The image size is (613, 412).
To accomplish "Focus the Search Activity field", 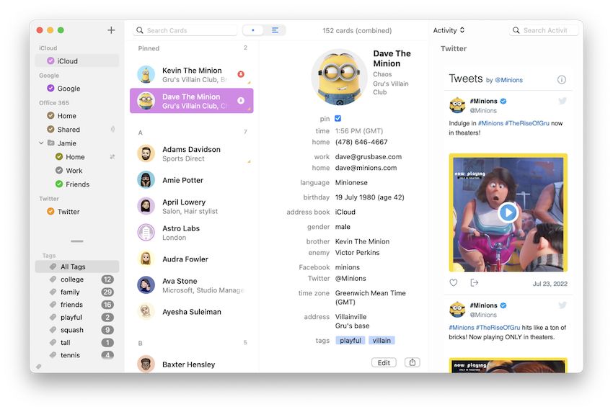I will pos(544,30).
